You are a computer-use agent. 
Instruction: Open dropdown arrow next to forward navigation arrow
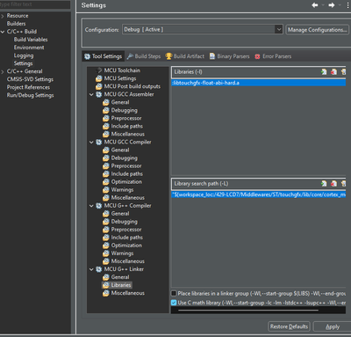340,5
